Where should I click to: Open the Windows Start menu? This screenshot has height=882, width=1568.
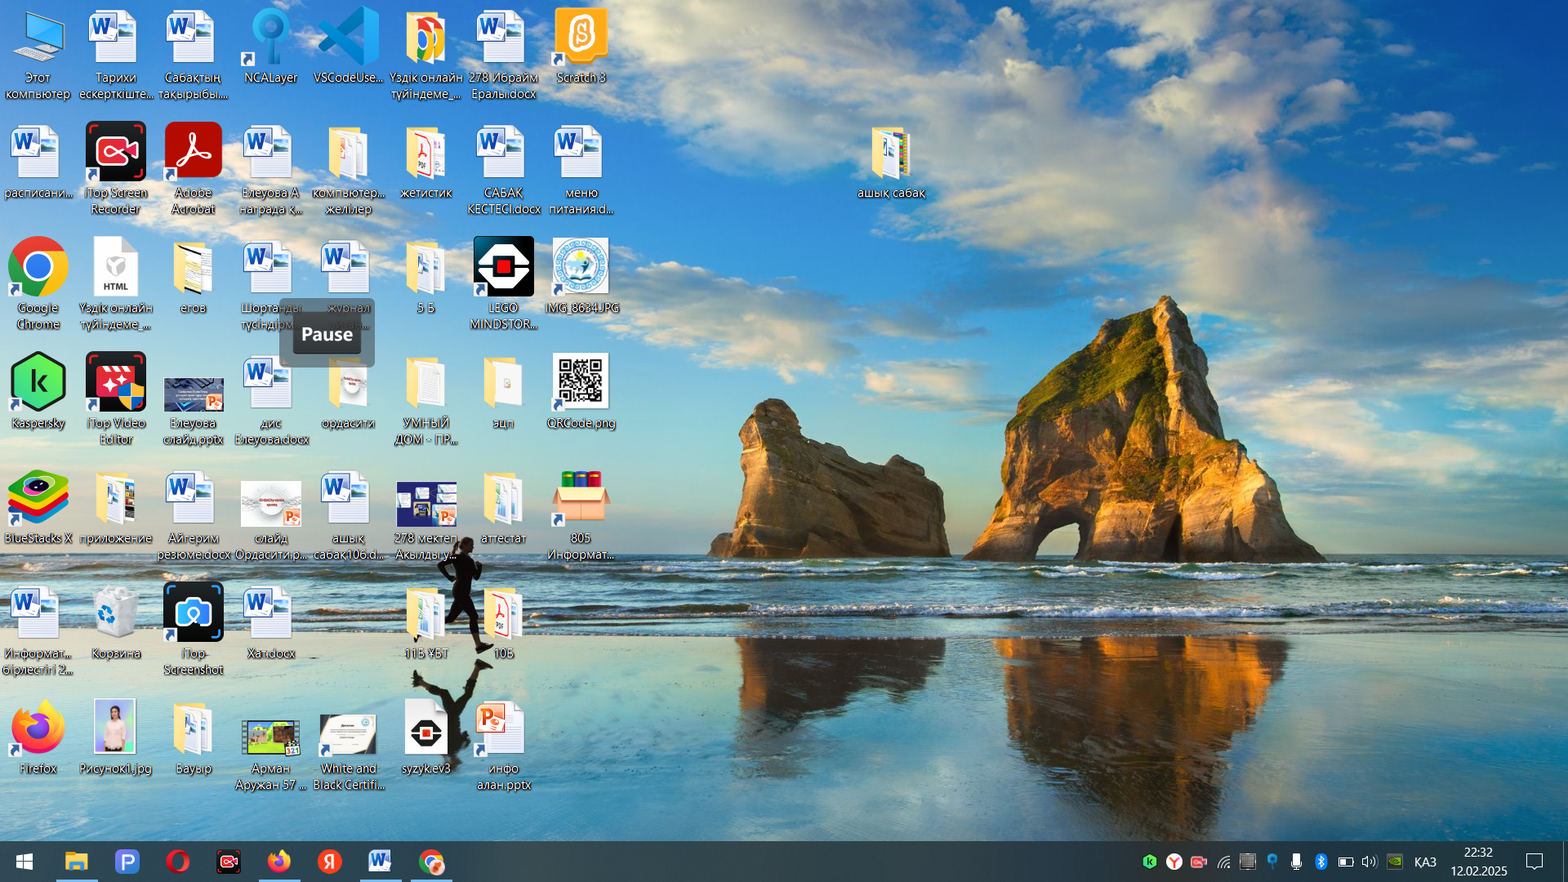coord(24,862)
